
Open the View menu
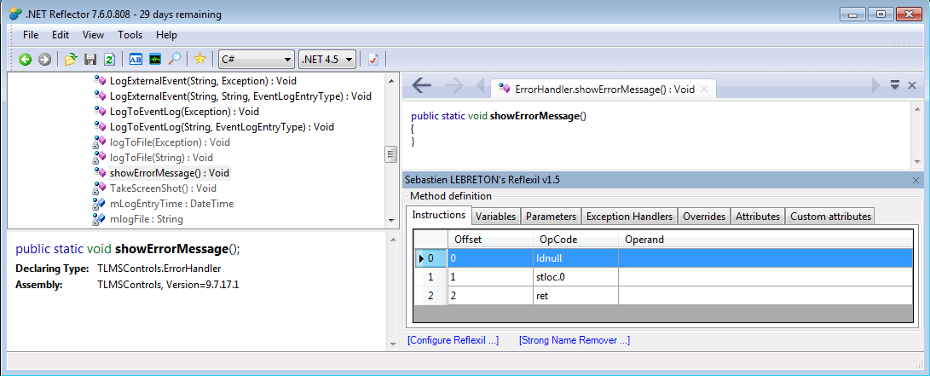pos(93,35)
